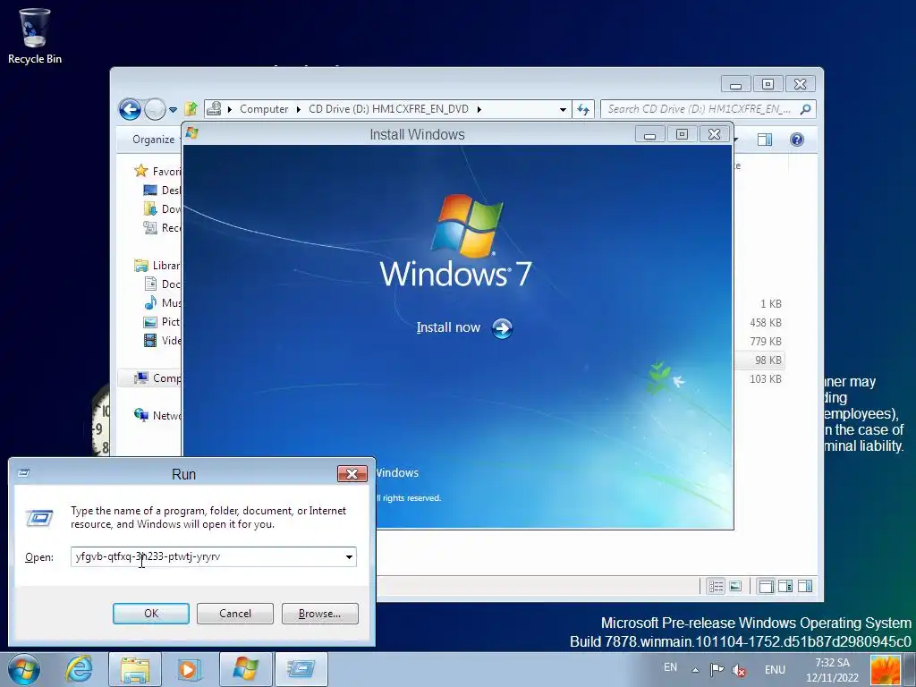Select Computer in the address breadcrumb
916x687 pixels.
[264, 109]
